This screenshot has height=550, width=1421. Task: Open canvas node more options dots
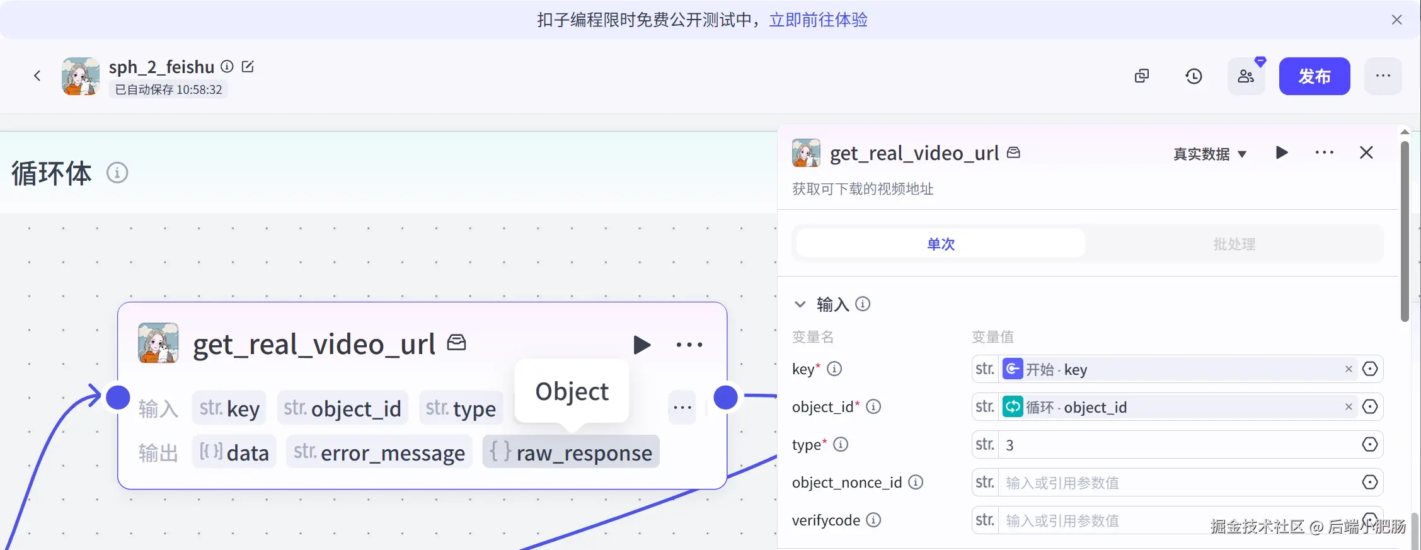pyautogui.click(x=689, y=345)
